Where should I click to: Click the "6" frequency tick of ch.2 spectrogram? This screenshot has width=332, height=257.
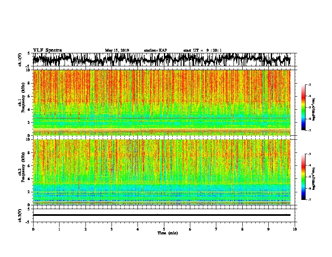pyautogui.click(x=30, y=165)
